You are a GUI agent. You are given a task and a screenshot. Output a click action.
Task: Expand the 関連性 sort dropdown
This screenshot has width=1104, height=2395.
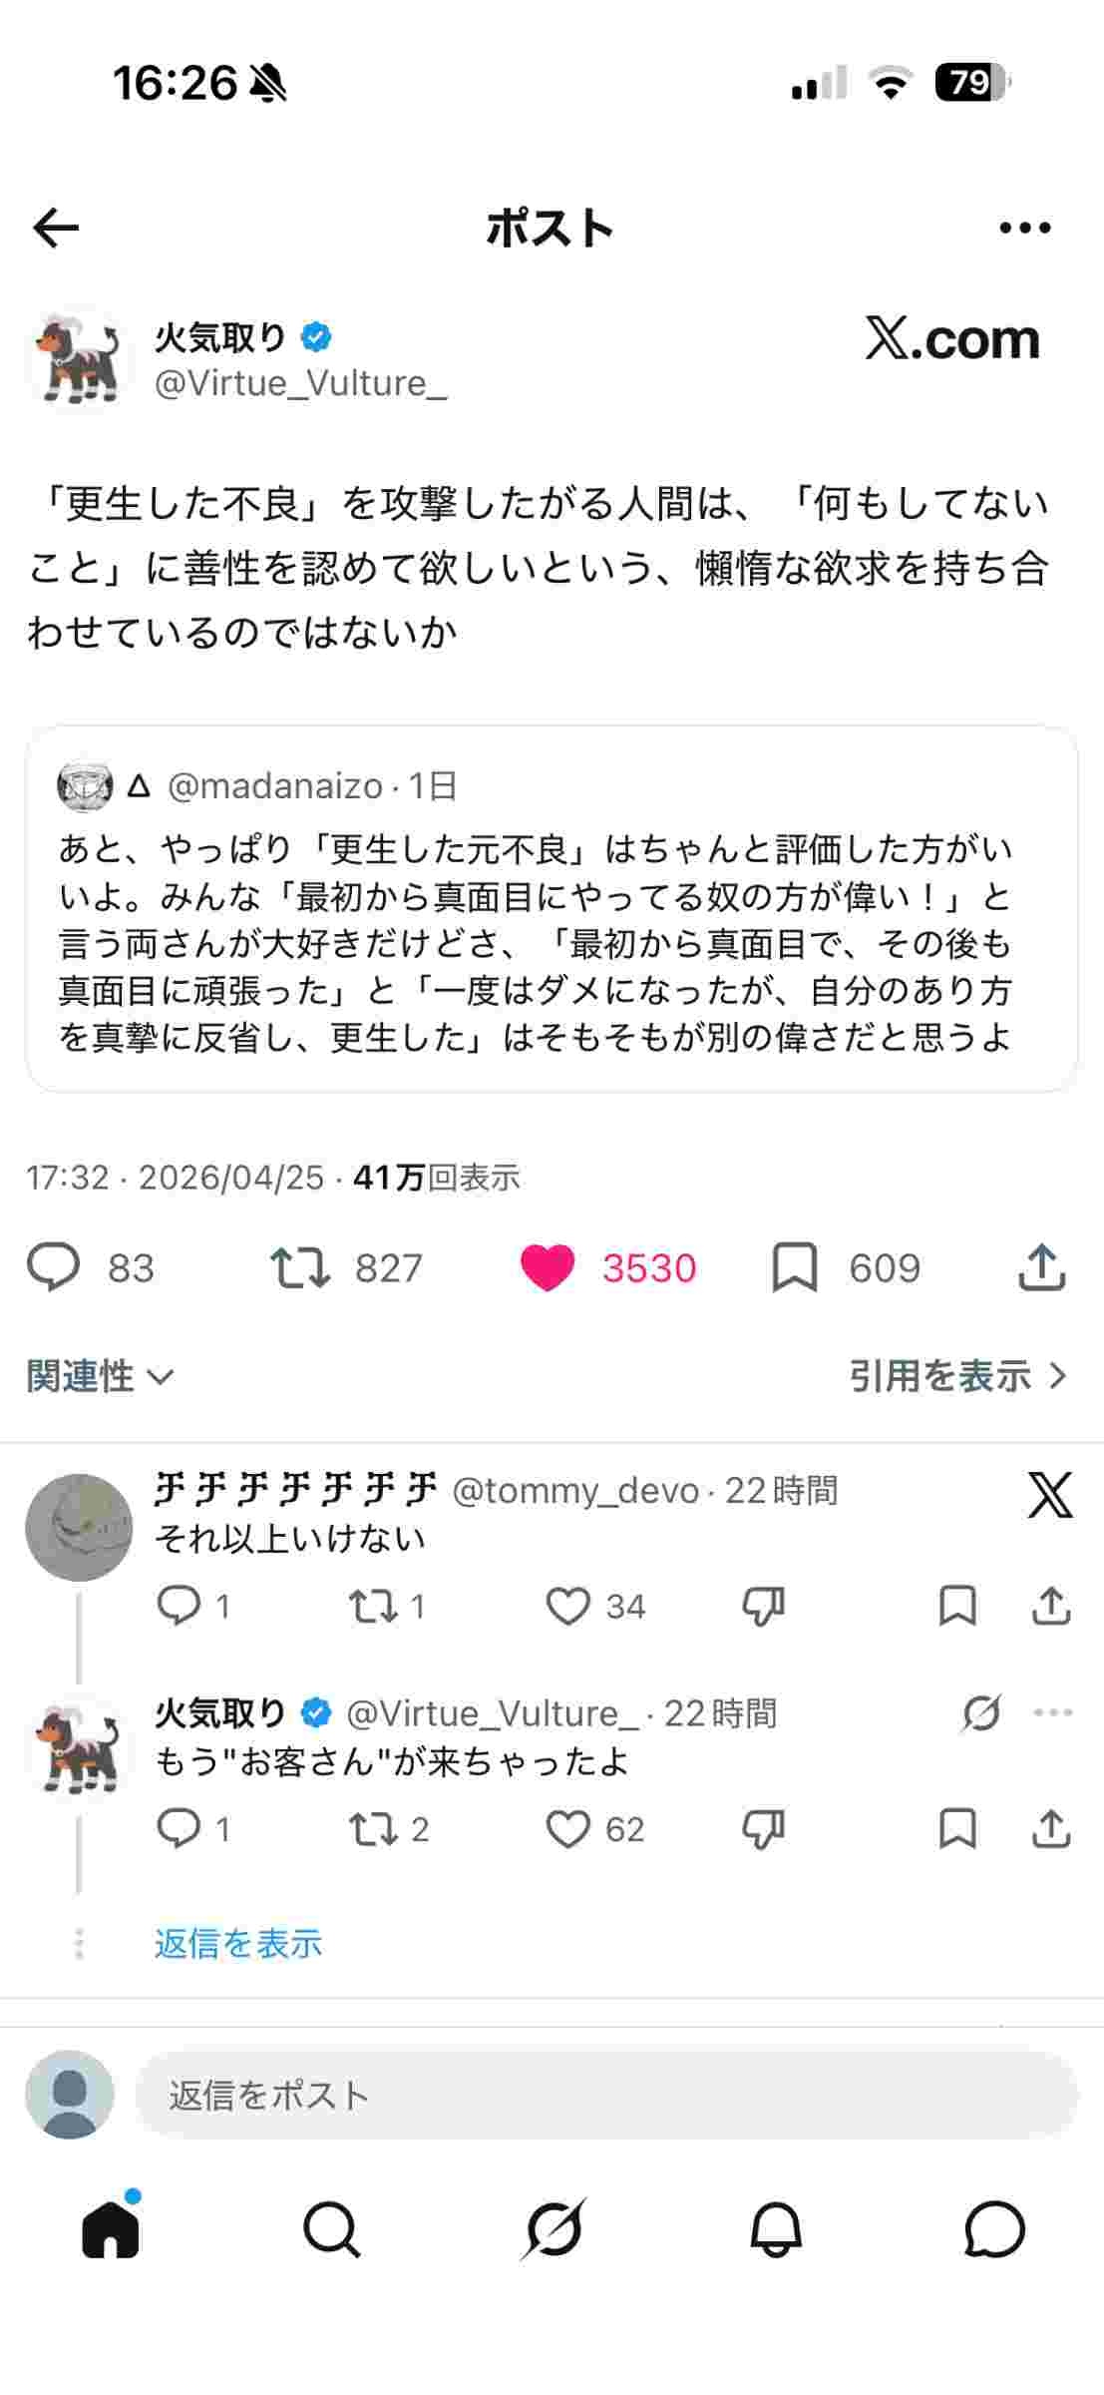100,1376
